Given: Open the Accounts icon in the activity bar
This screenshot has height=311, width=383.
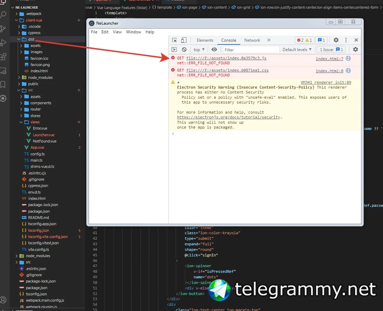Looking at the screenshot, I should click(x=3, y=300).
